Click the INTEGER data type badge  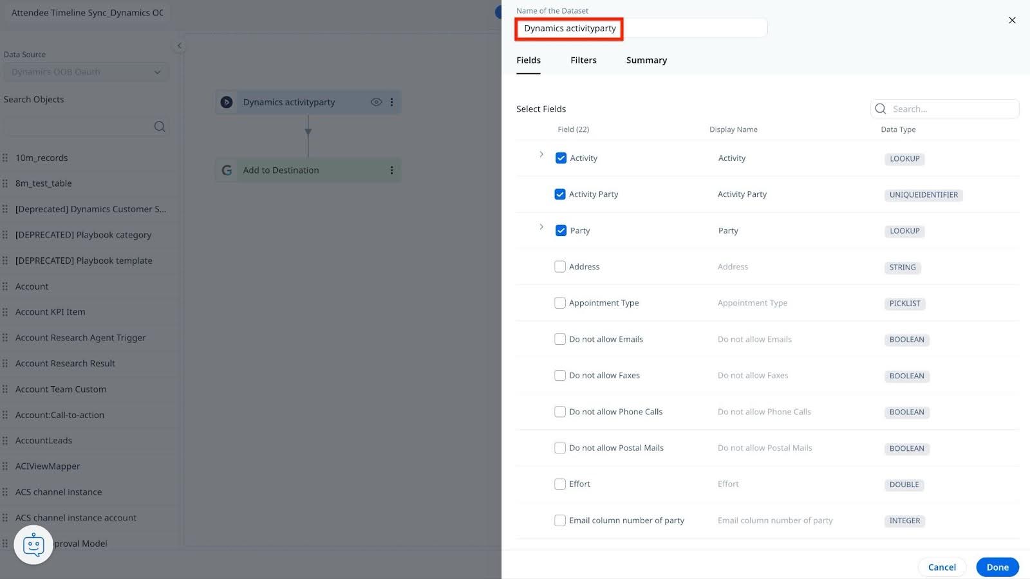click(x=904, y=521)
